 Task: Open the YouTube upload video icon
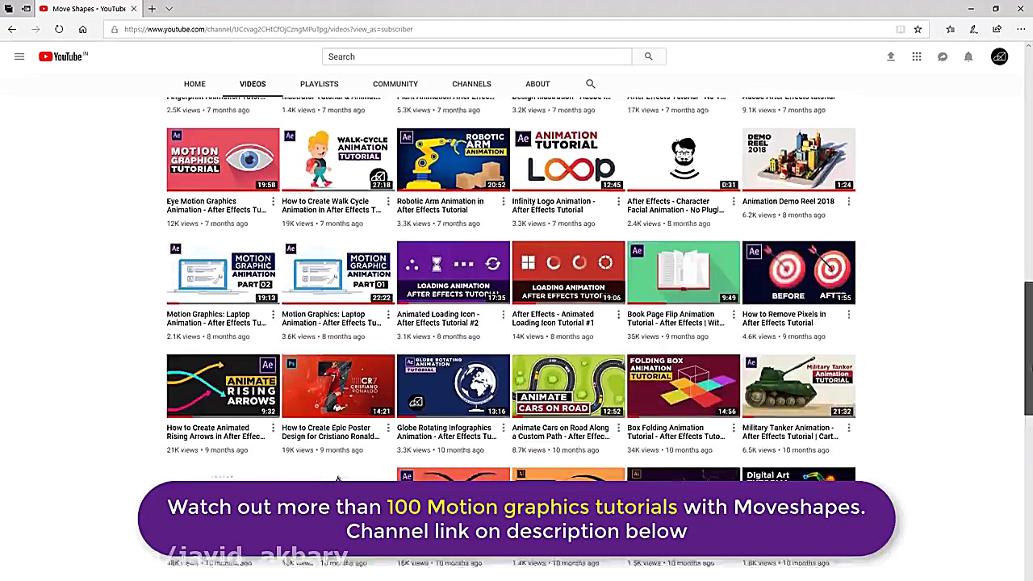[891, 56]
